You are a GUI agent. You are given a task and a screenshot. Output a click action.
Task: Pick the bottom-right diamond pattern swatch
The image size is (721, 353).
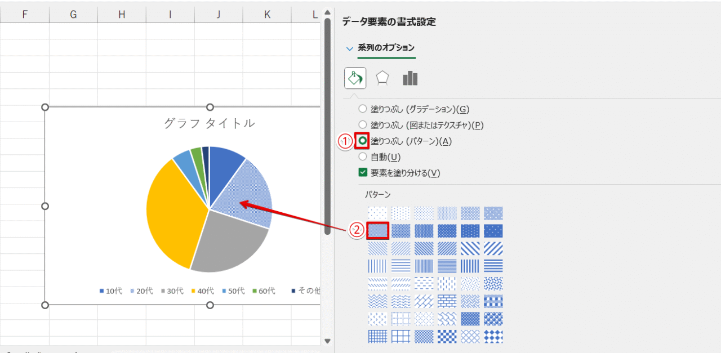[493, 336]
